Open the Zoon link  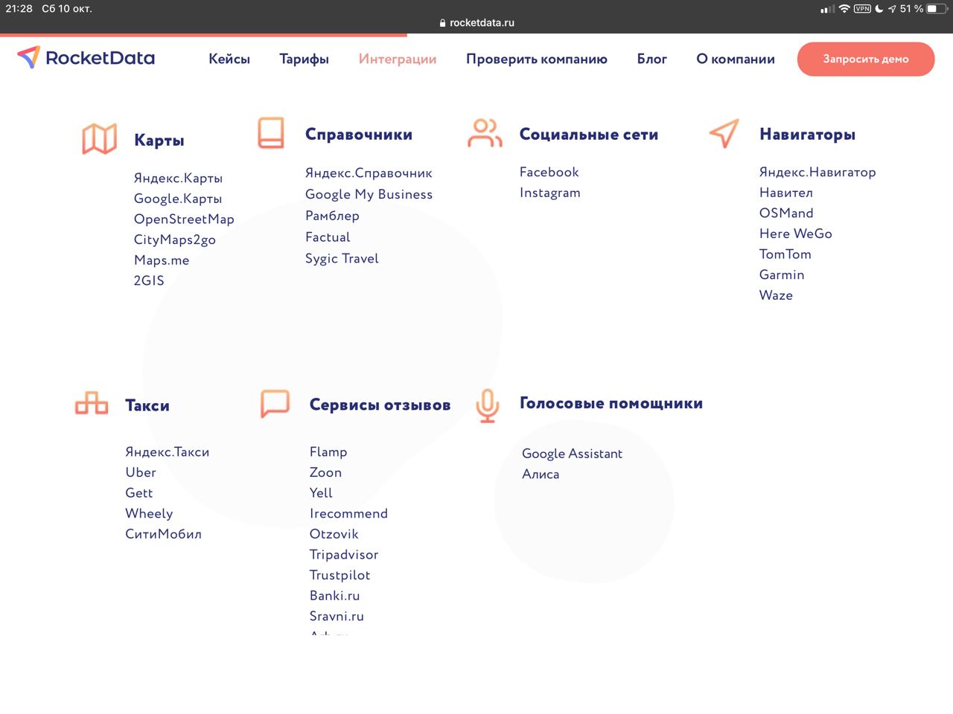[325, 472]
